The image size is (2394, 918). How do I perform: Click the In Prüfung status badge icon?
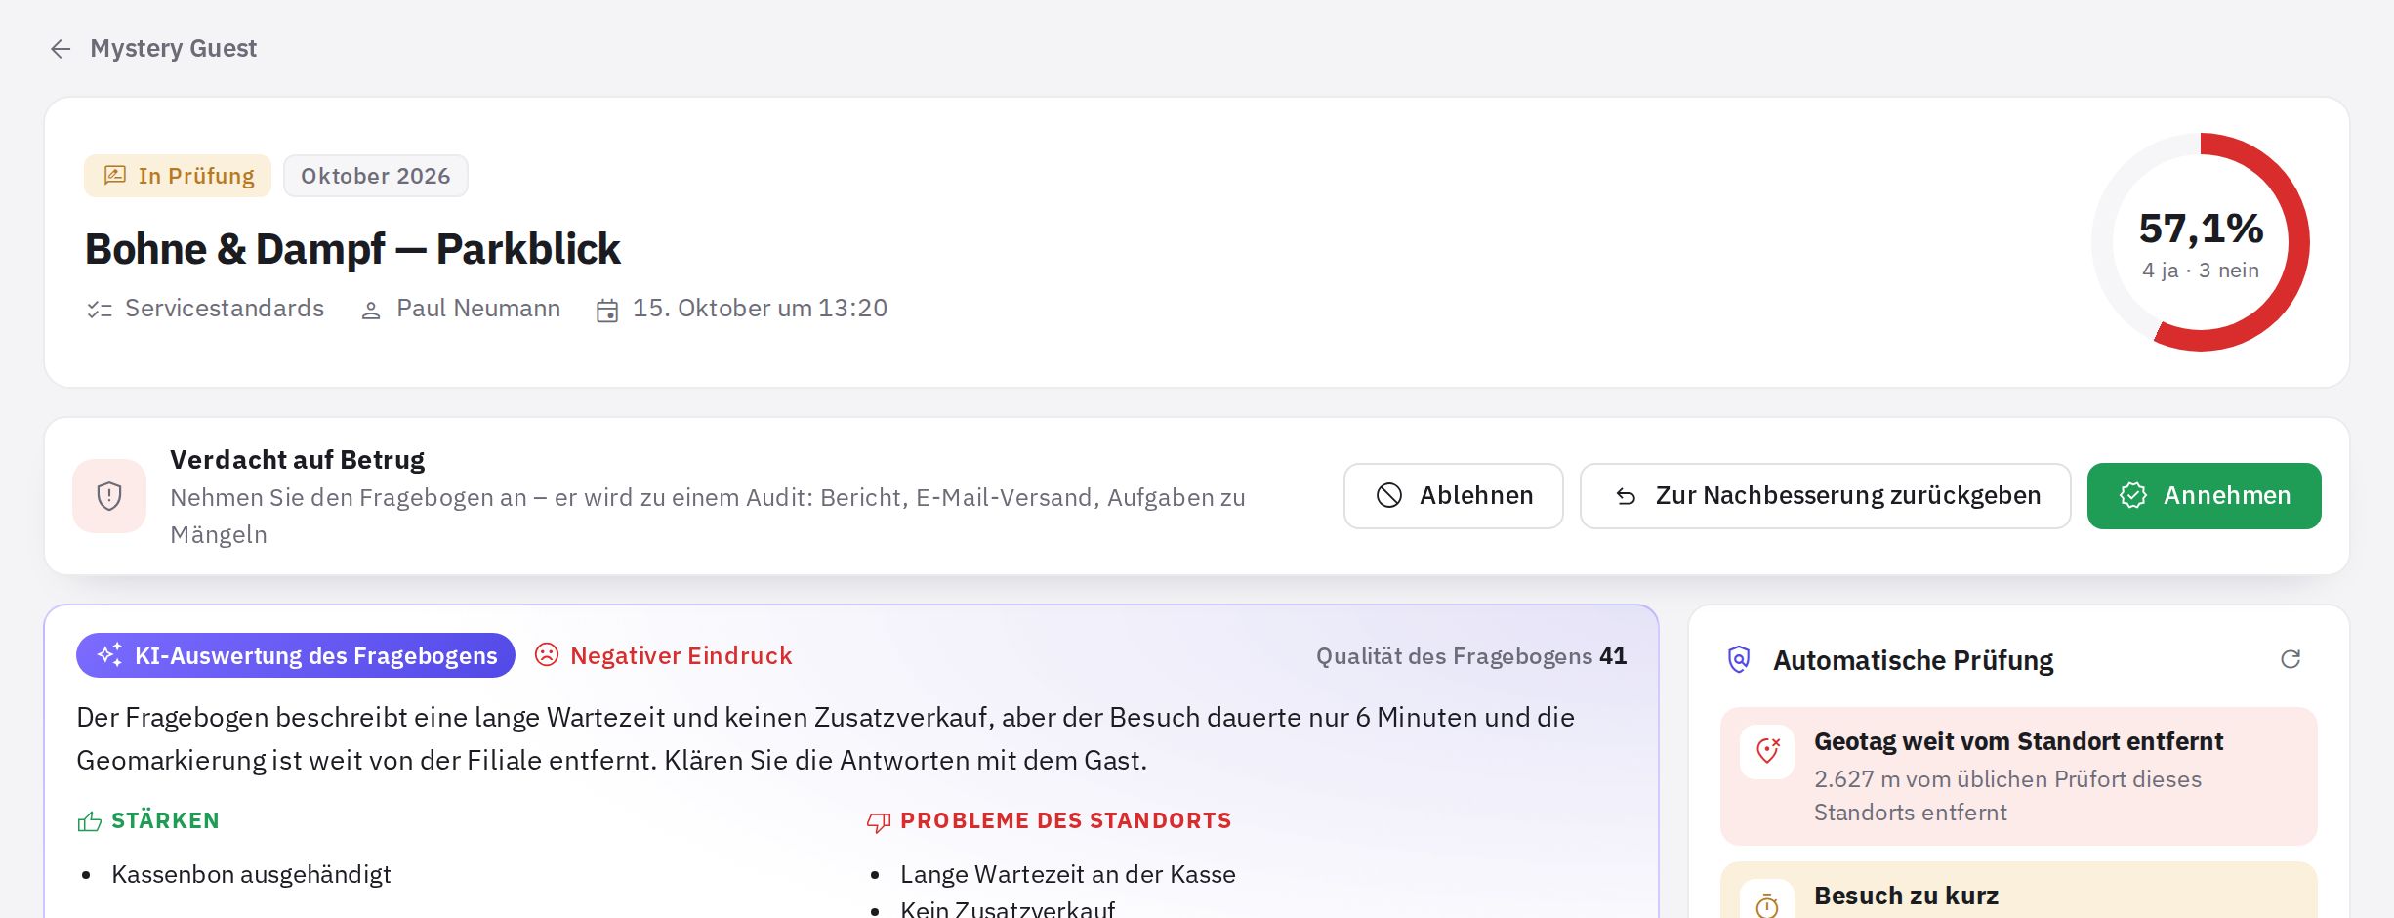(x=115, y=176)
